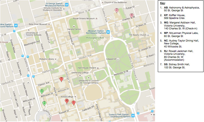Select the University of Toronto Schools icon
The height and width of the screenshot is (122, 204).
[29, 30]
